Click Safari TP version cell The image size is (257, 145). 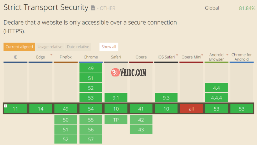pos(116,120)
